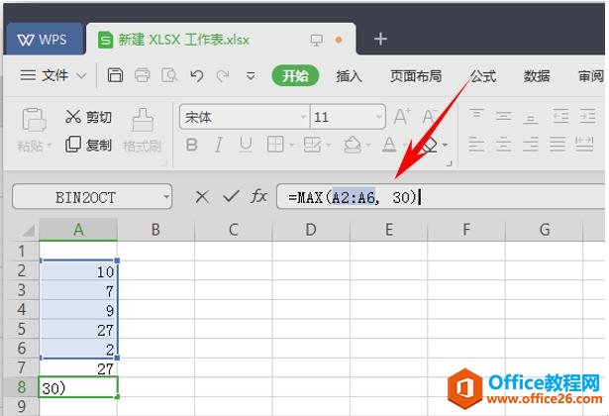The height and width of the screenshot is (416, 609).
Task: Switch to the 数据 ribbon tab
Action: [537, 76]
